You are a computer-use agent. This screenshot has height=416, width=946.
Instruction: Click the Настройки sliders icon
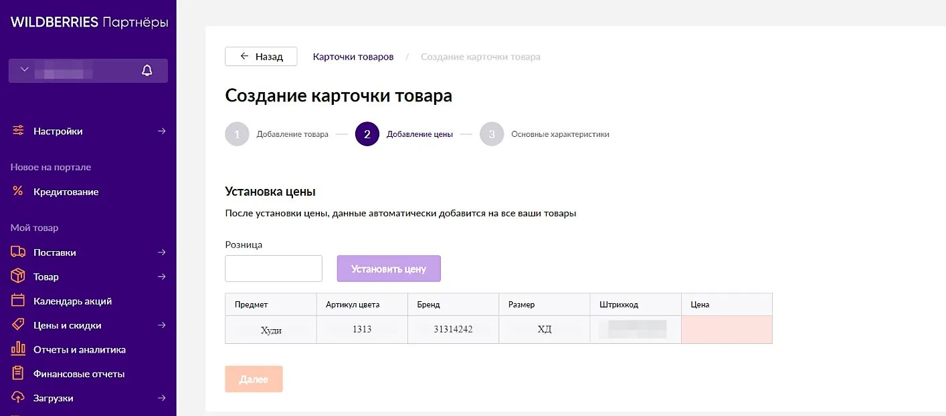tap(18, 131)
